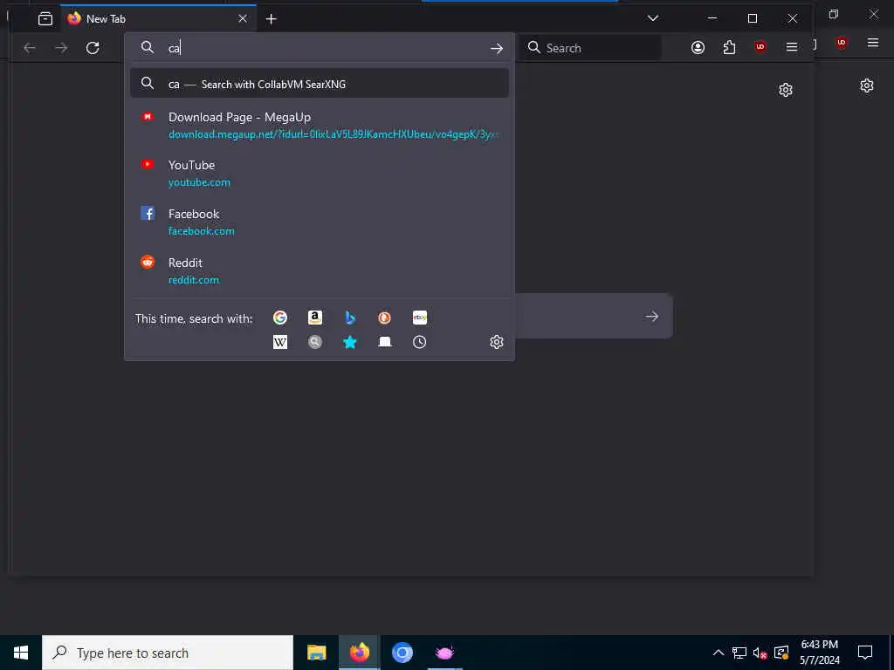The image size is (894, 670).
Task: Reload the current page
Action: tap(93, 49)
